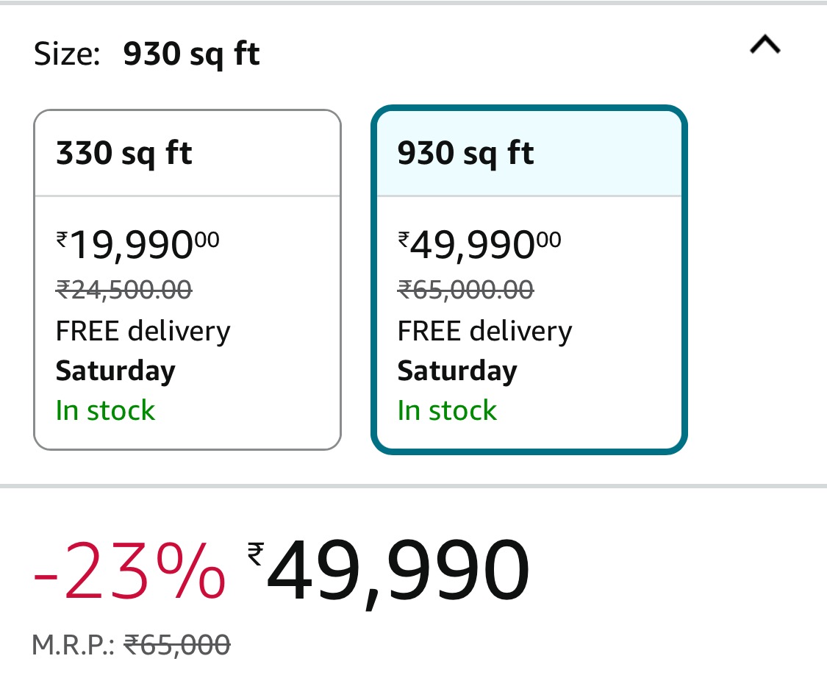Click Saturday delivery date in 930 sq ft card
The width and height of the screenshot is (827, 678).
click(x=457, y=371)
